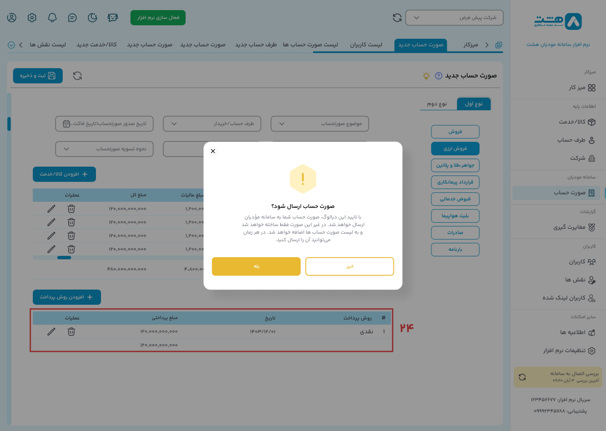Toggle dark mode with the moon icon

pyautogui.click(x=92, y=18)
